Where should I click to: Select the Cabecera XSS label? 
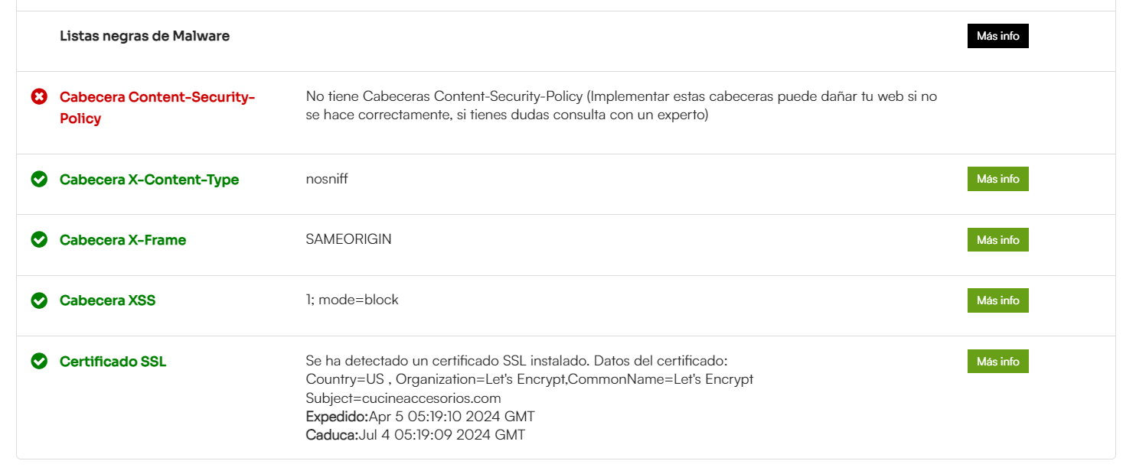[x=108, y=300]
